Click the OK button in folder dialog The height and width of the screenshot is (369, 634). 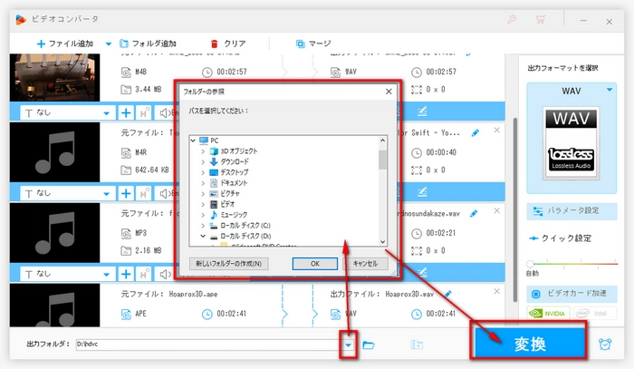(x=314, y=264)
